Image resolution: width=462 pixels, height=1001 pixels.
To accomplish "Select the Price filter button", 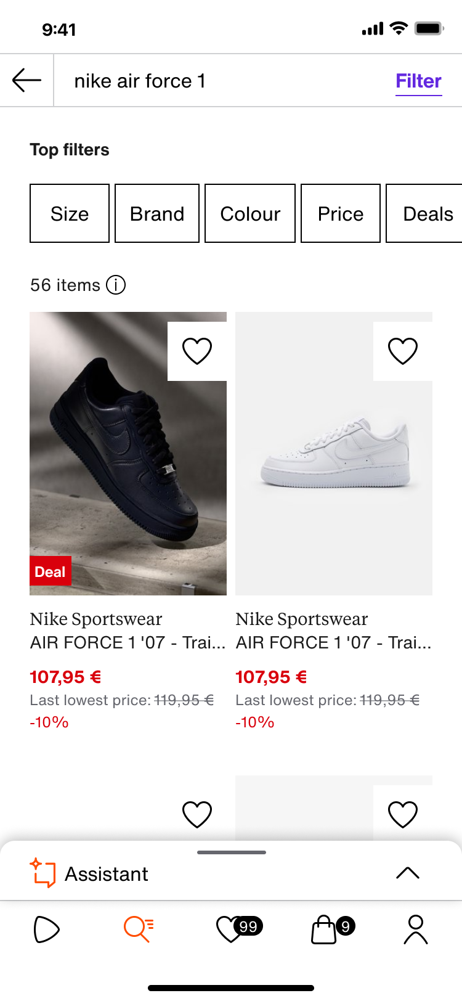I will [341, 213].
